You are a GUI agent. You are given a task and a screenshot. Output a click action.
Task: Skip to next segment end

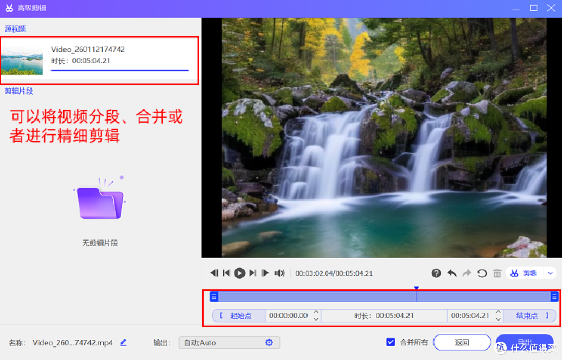pos(253,273)
